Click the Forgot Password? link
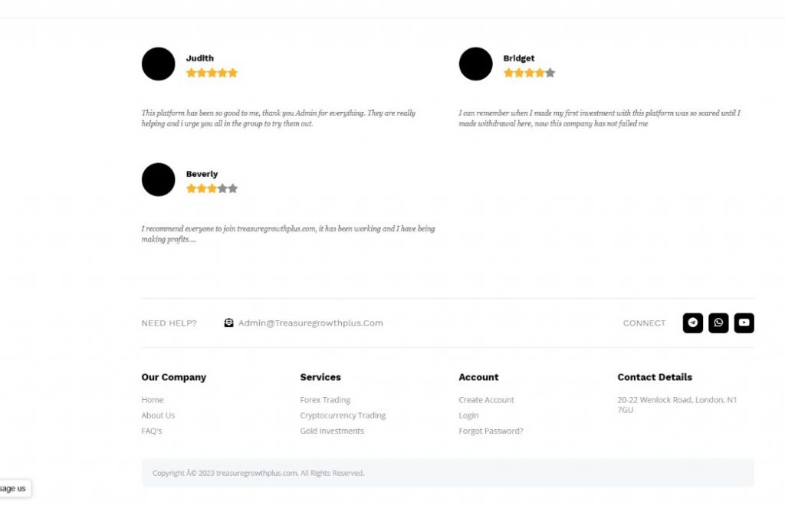Screen dimensions: 785x505 coord(491,431)
